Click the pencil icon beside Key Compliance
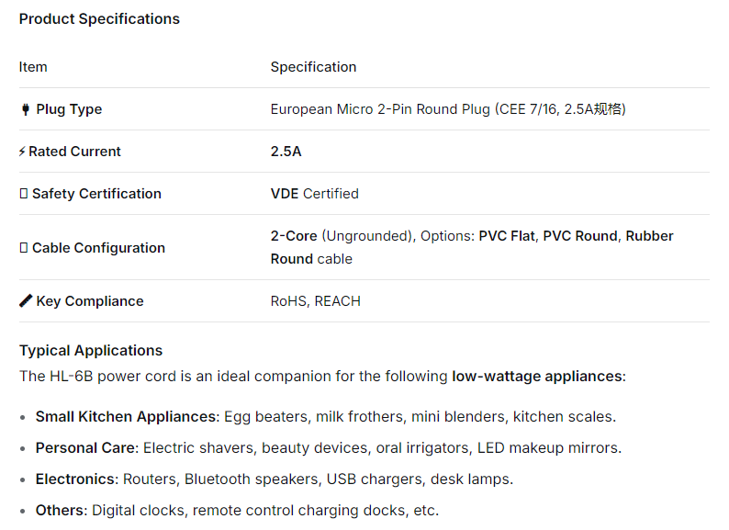729x530 pixels. click(26, 301)
